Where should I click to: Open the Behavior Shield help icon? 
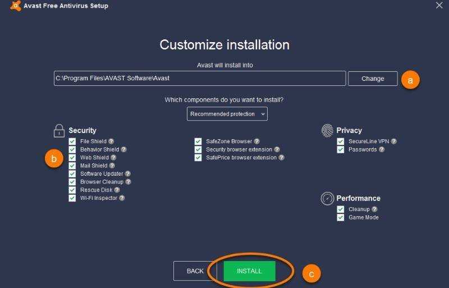coord(123,149)
